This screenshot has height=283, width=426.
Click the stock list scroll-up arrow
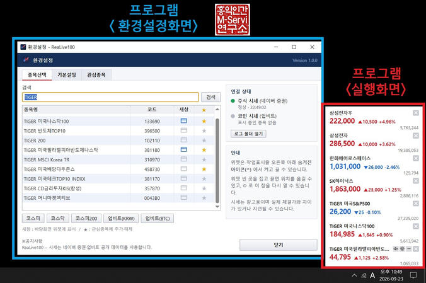[217, 109]
